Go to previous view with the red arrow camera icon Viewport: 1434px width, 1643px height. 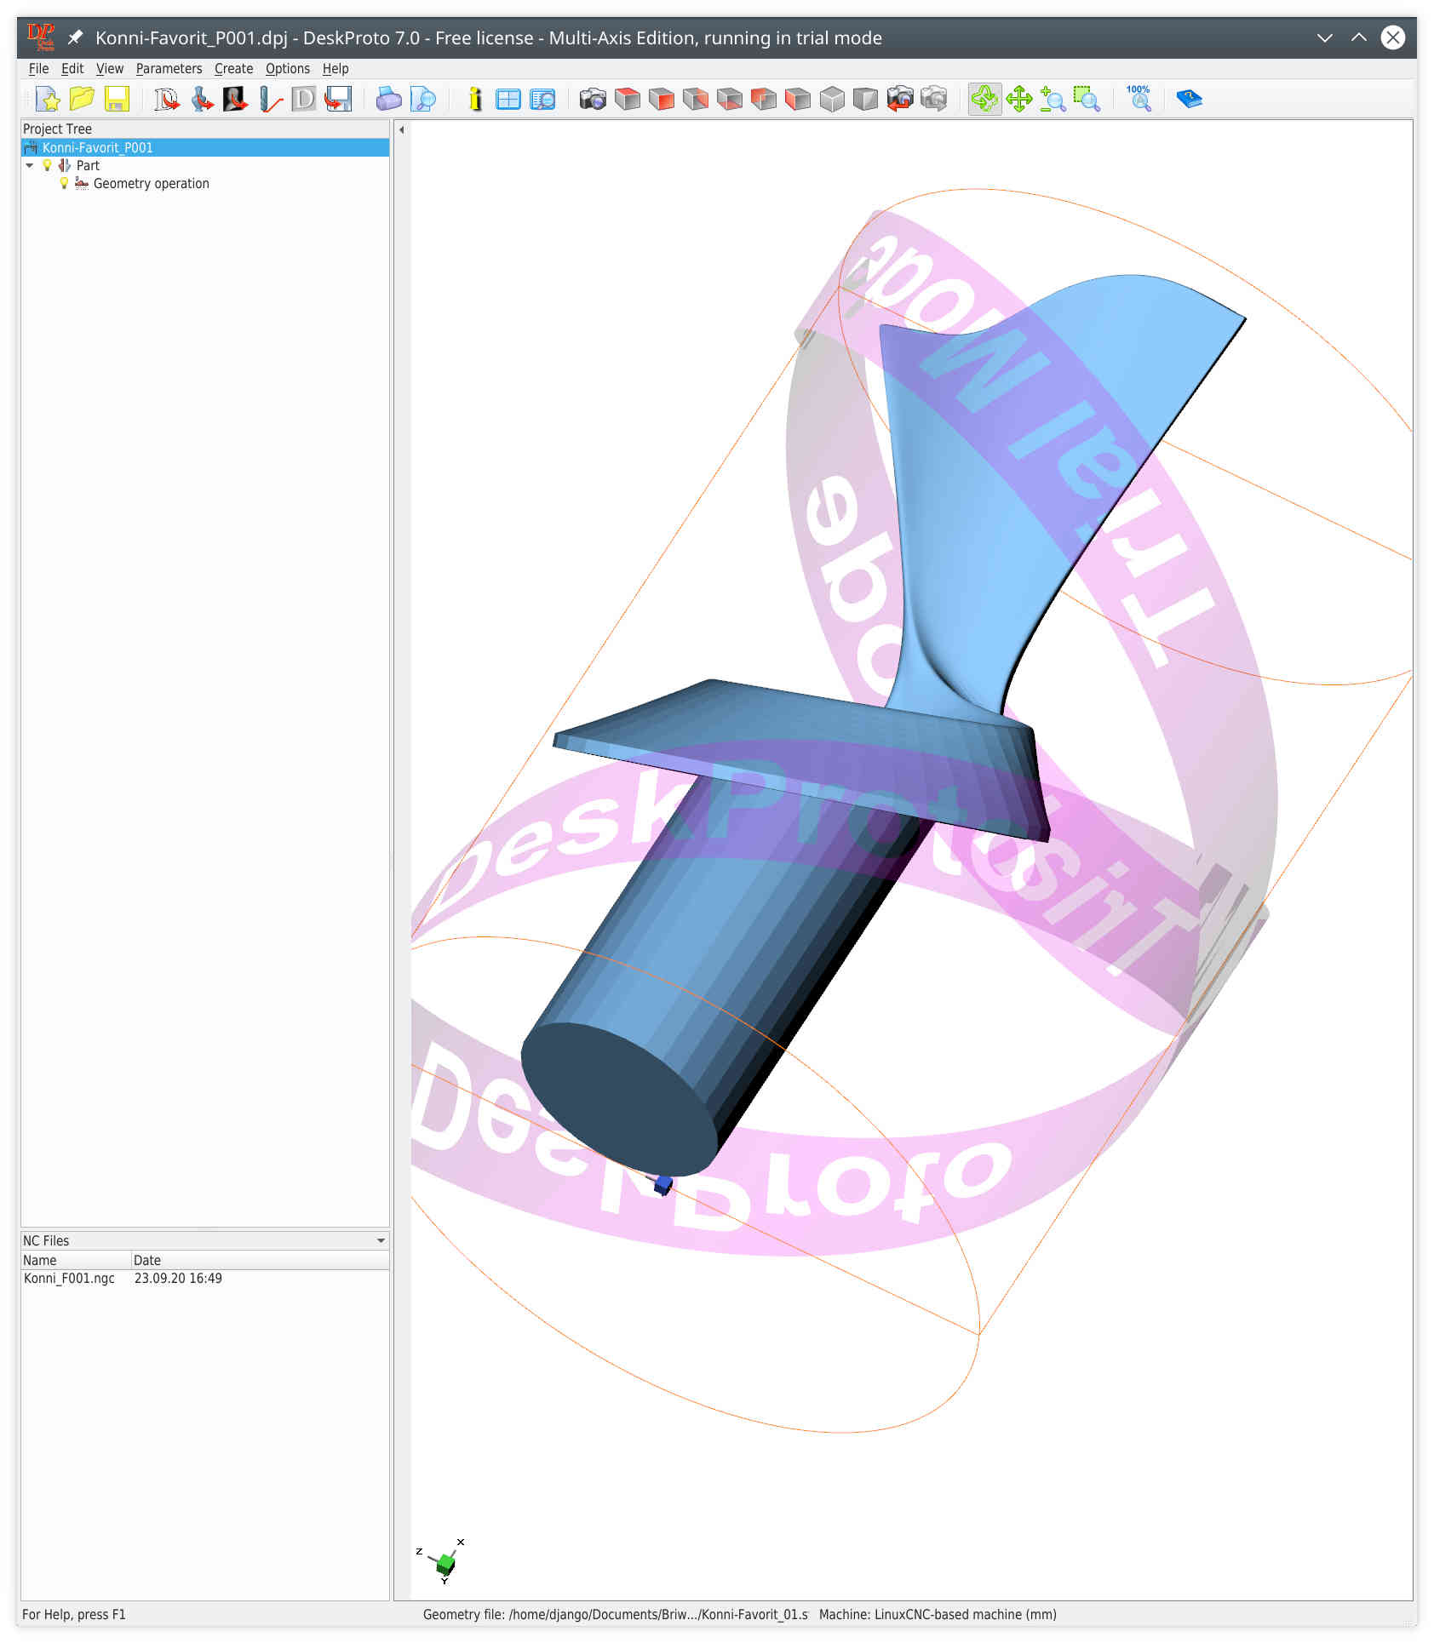pyautogui.click(x=900, y=100)
